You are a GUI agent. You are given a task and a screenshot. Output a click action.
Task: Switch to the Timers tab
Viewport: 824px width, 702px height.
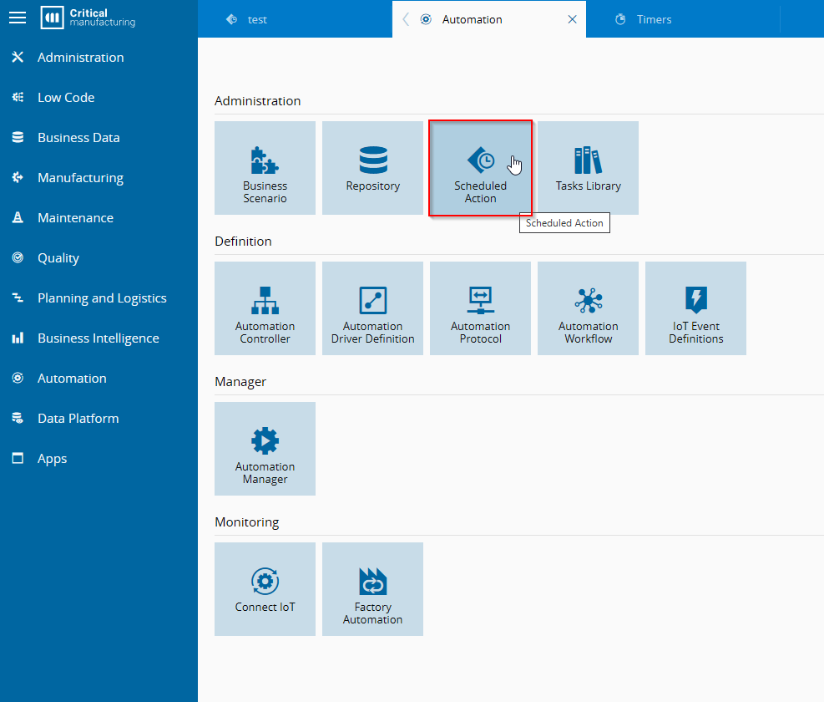click(654, 19)
